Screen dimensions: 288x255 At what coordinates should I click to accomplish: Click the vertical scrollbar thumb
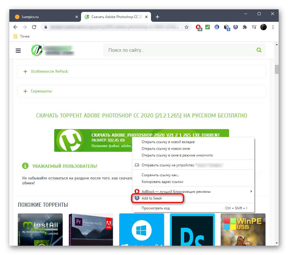pos(277,69)
